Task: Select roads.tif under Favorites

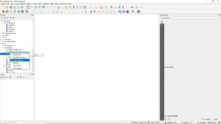Action: coord(11,31)
